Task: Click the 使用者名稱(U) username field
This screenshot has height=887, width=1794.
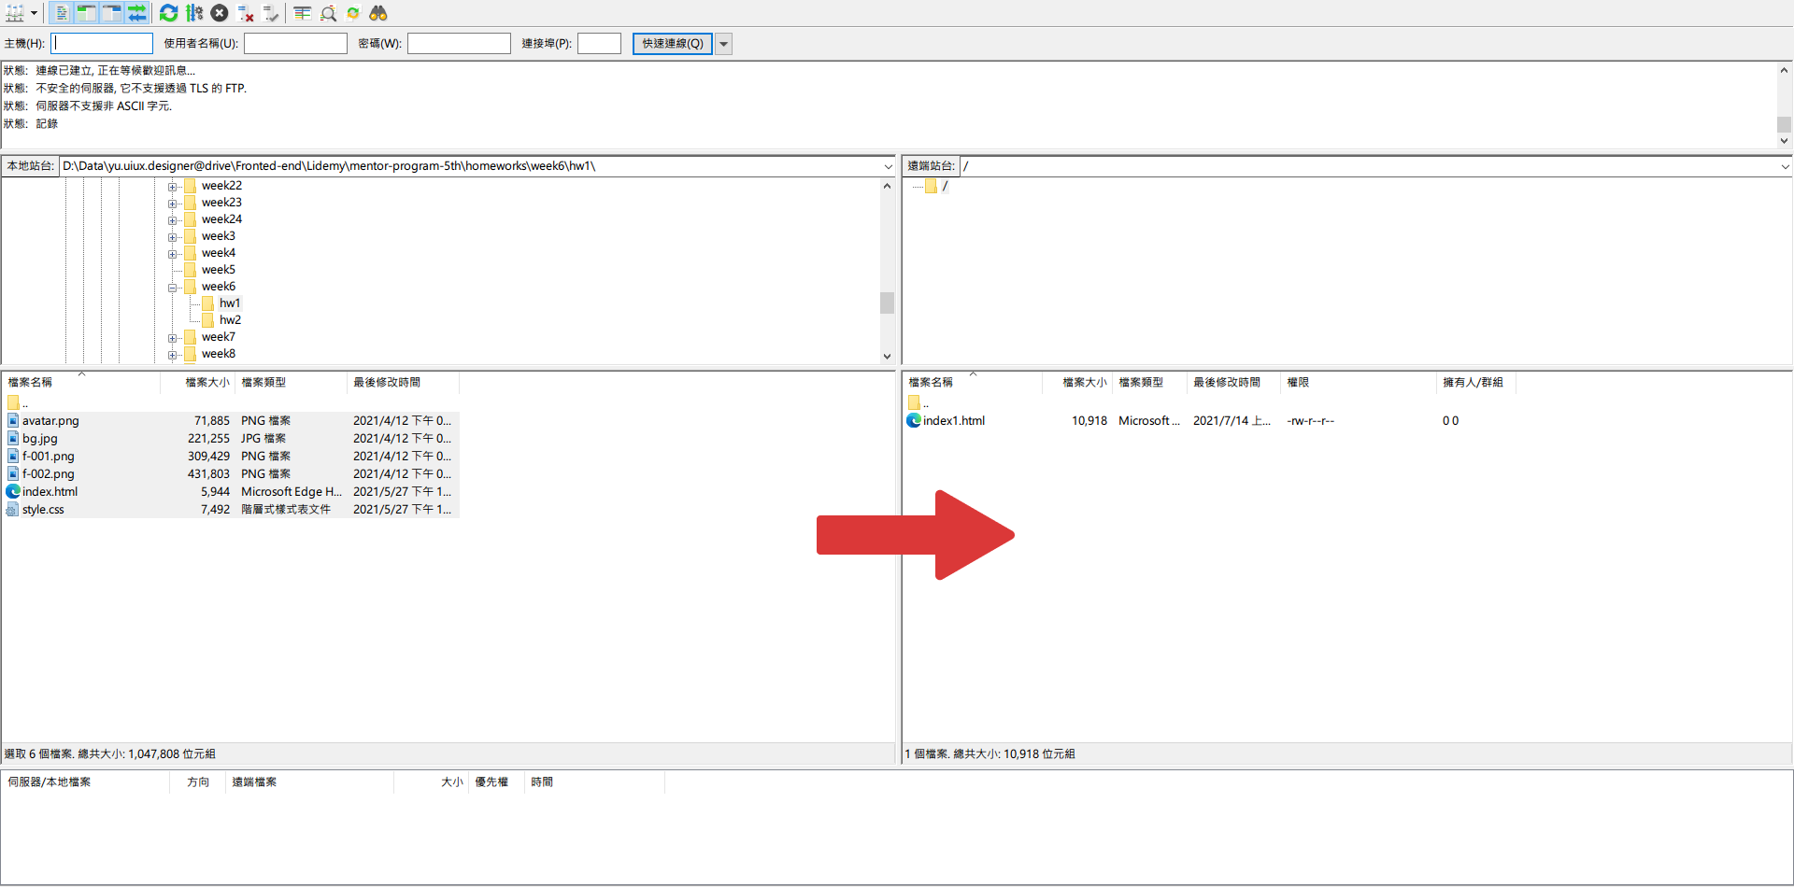Action: coord(295,43)
